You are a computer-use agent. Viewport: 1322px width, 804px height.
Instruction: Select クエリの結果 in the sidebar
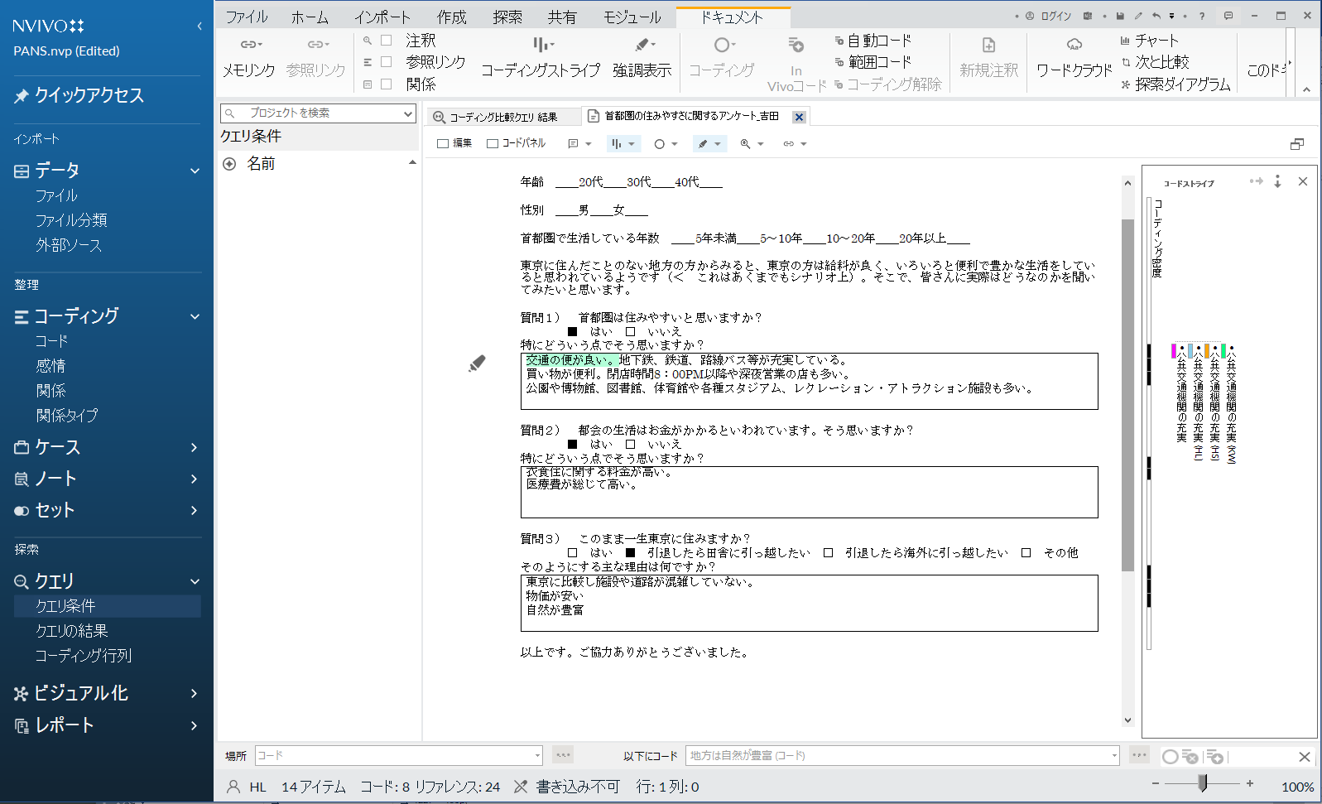tap(72, 631)
